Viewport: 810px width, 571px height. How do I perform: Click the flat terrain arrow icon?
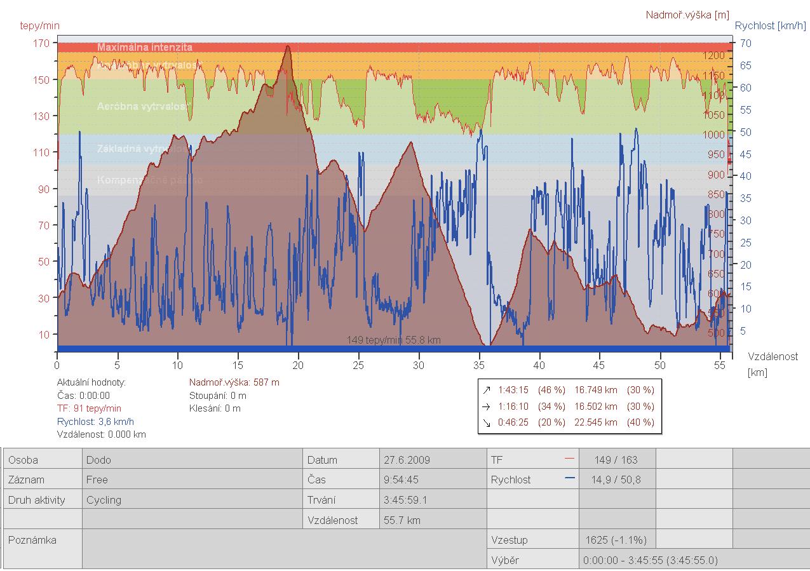tap(487, 406)
